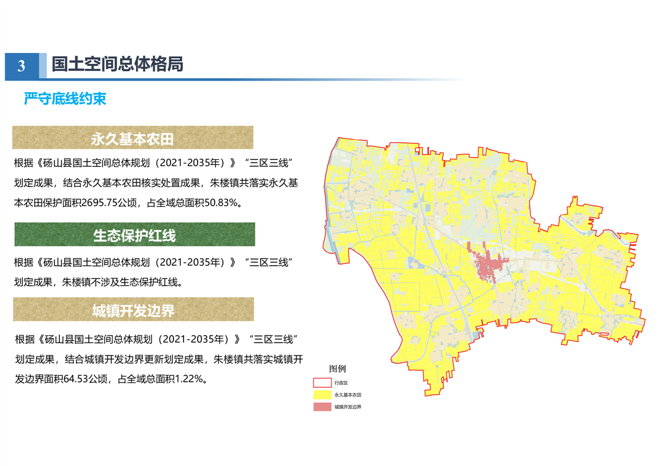Click the 永久基本农田 header banner
This screenshot has height=466, width=660.
pyautogui.click(x=133, y=139)
